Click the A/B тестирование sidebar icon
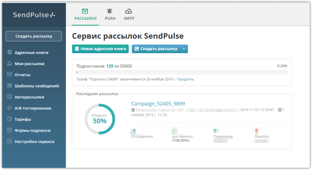 pos(9,108)
